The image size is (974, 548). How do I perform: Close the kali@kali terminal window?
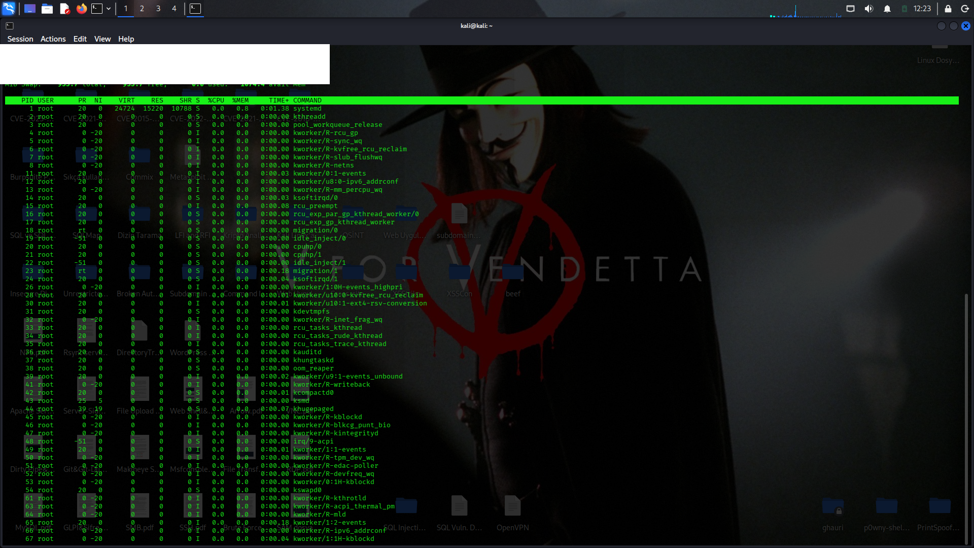[966, 26]
